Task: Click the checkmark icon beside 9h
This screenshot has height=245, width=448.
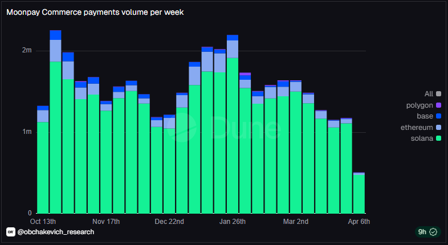Action: pyautogui.click(x=433, y=232)
